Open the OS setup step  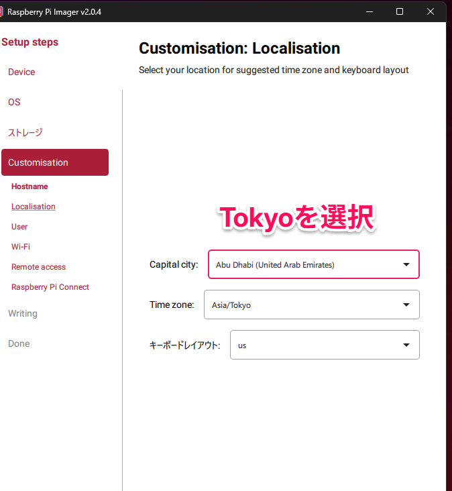[14, 102]
